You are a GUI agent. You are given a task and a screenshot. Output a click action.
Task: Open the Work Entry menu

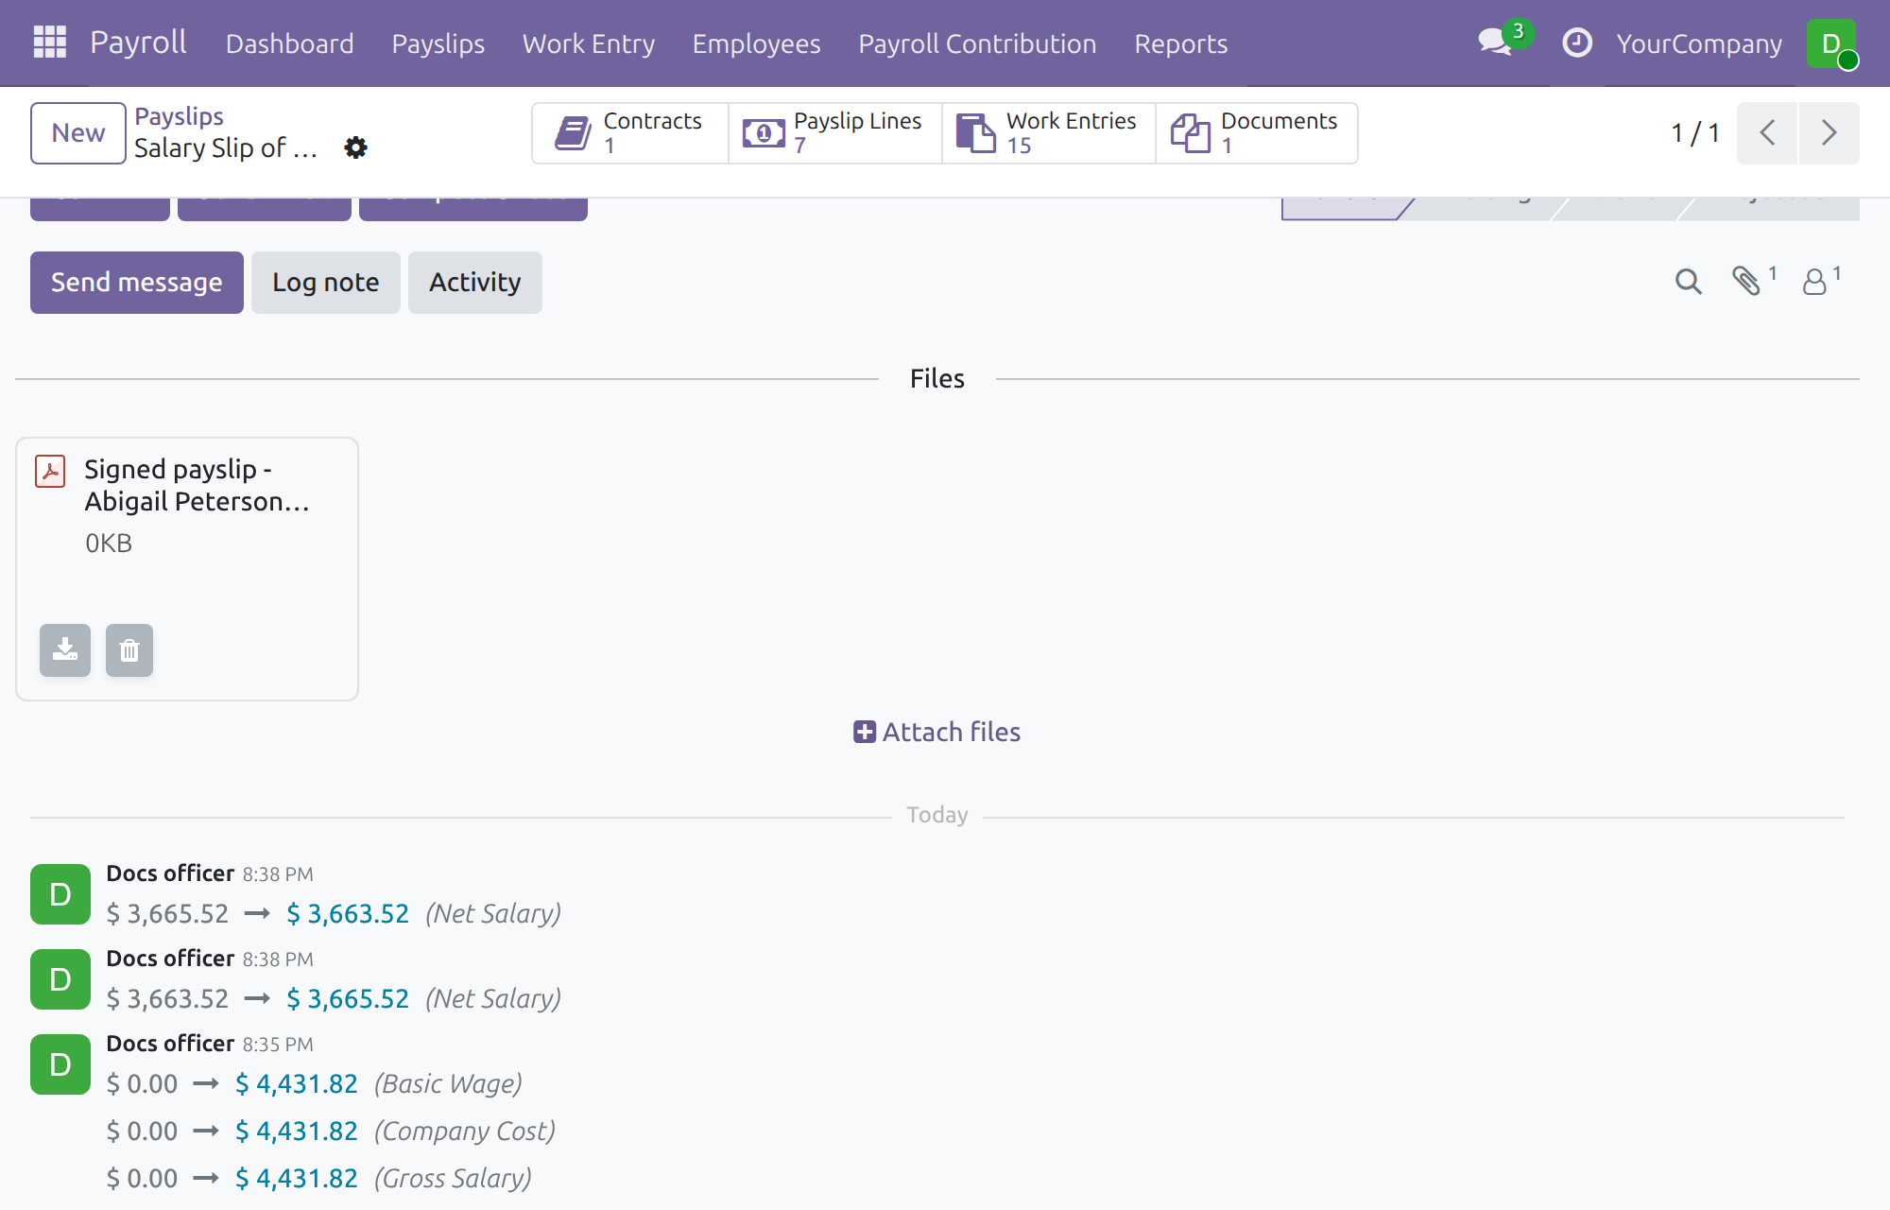point(589,43)
